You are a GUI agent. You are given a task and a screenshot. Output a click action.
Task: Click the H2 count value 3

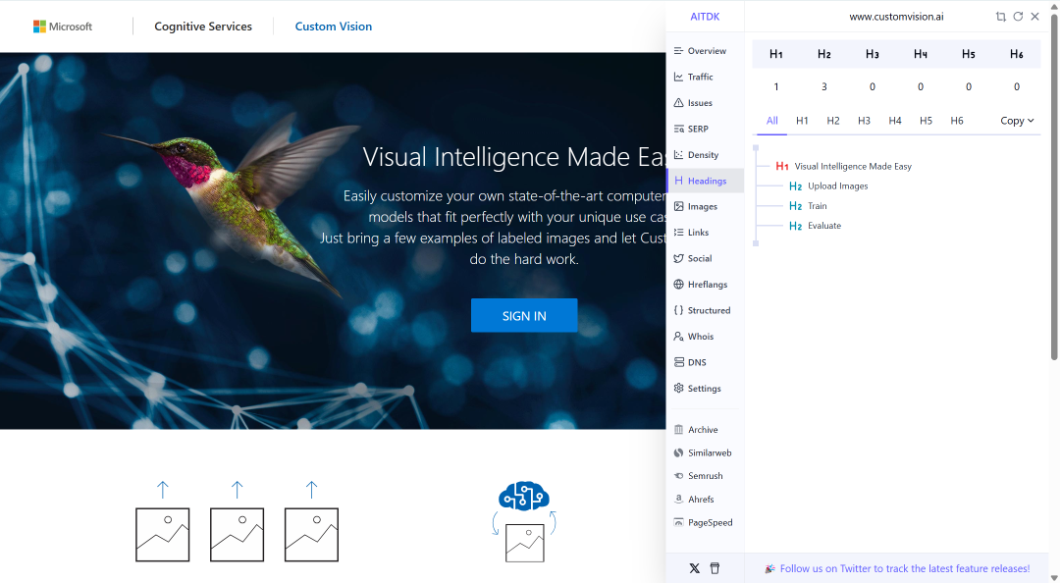[x=824, y=86]
